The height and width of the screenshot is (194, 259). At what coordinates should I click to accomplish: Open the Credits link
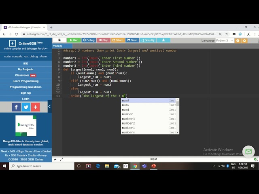32,155
